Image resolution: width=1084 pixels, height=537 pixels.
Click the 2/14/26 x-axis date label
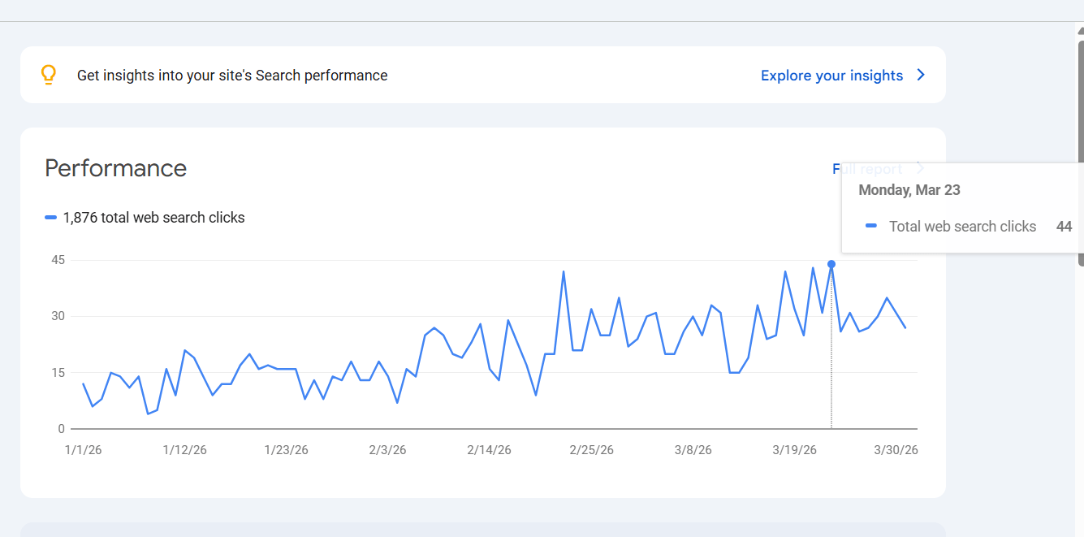tap(489, 450)
